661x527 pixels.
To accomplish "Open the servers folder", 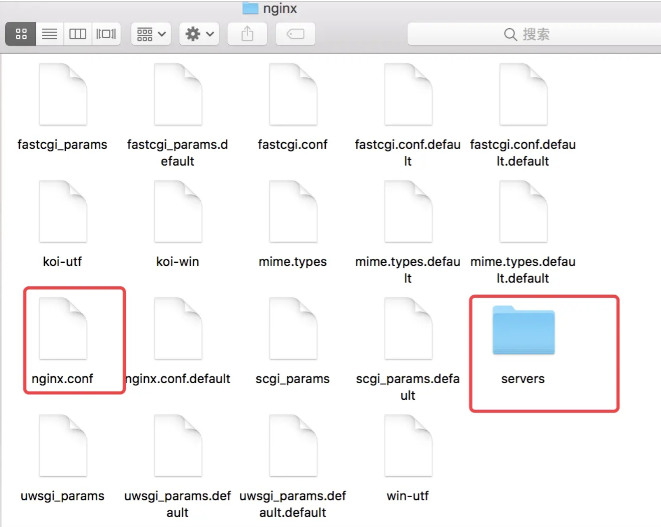I will tap(523, 330).
